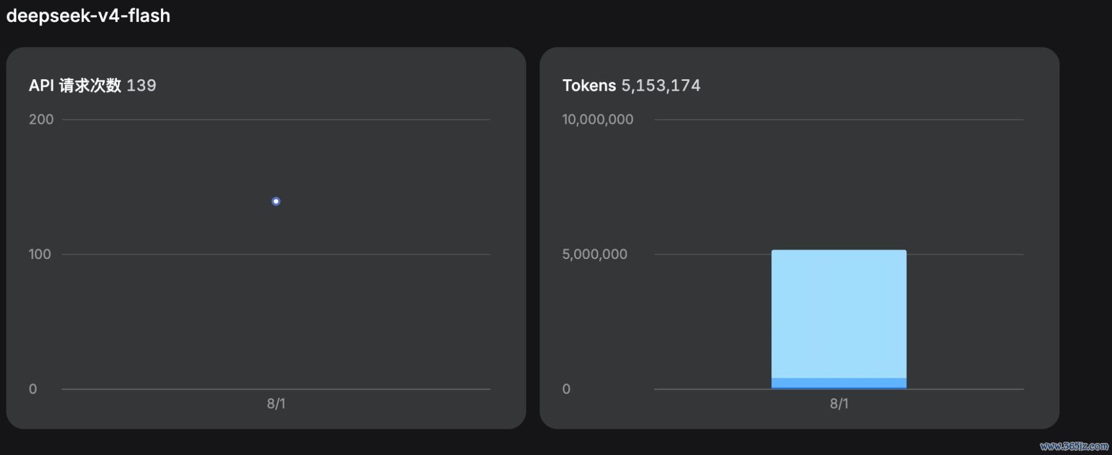Click the 0 label on the API requests axis
This screenshot has height=455, width=1112.
(33, 389)
